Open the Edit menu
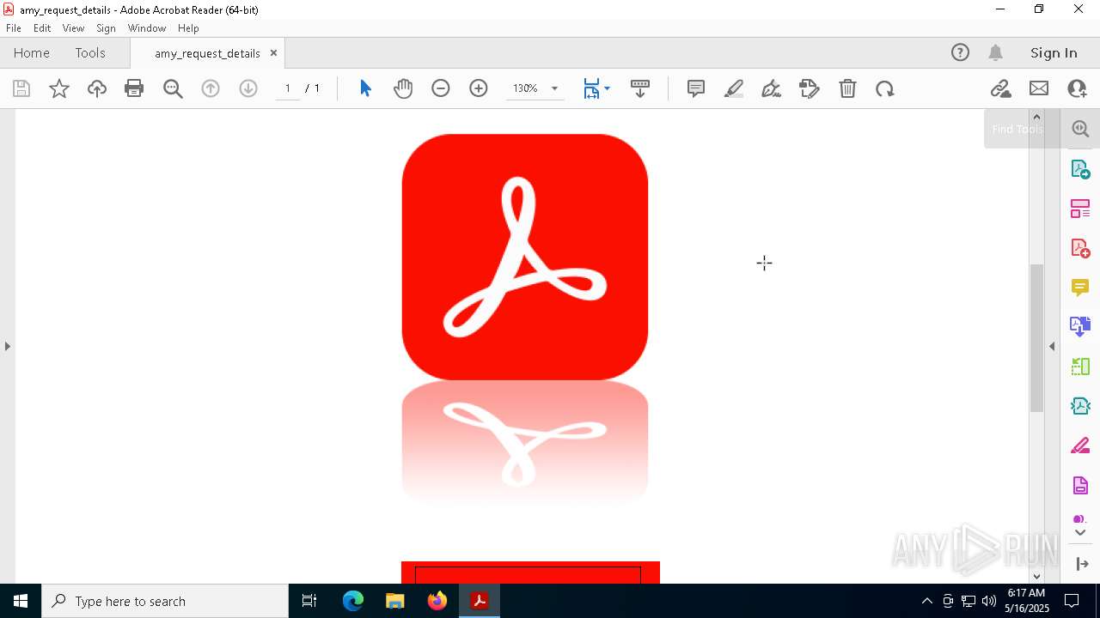This screenshot has height=618, width=1100. [x=42, y=28]
